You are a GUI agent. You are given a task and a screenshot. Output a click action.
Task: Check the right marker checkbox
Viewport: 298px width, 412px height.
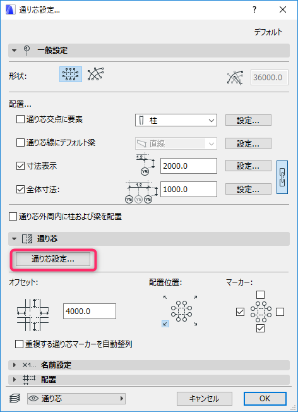(280, 312)
